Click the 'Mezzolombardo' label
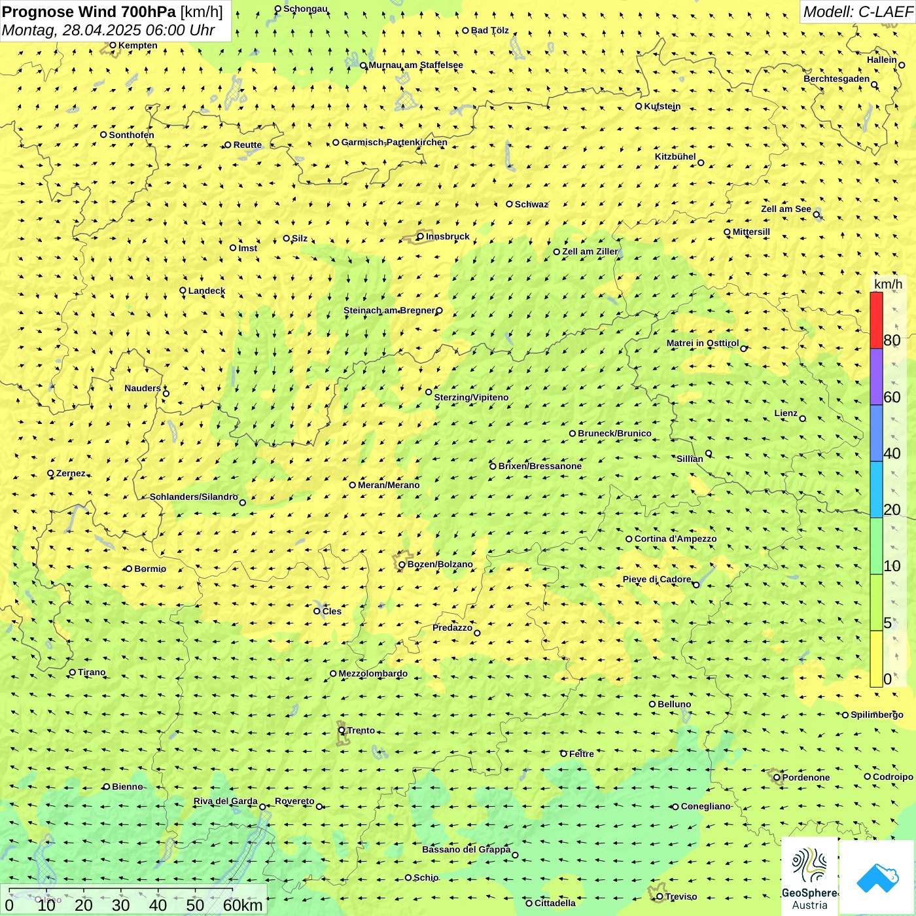Image resolution: width=916 pixels, height=916 pixels. coord(373,673)
